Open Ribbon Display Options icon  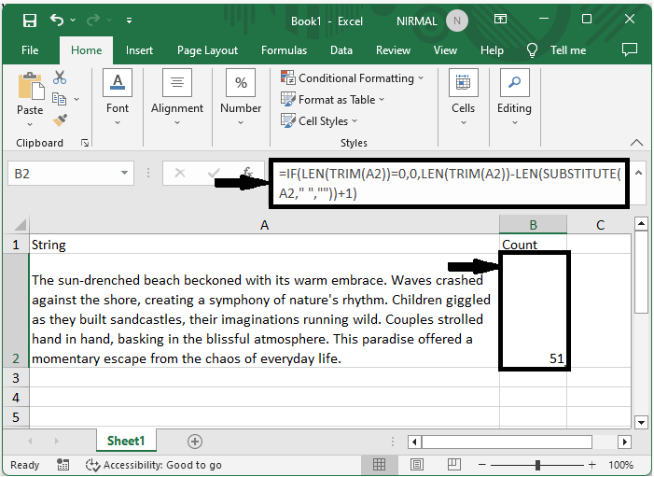(x=500, y=19)
